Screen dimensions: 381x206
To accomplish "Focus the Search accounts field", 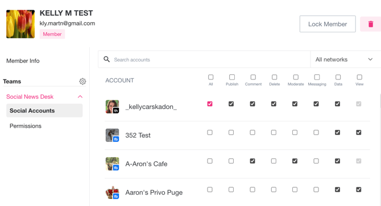I will click(x=204, y=60).
